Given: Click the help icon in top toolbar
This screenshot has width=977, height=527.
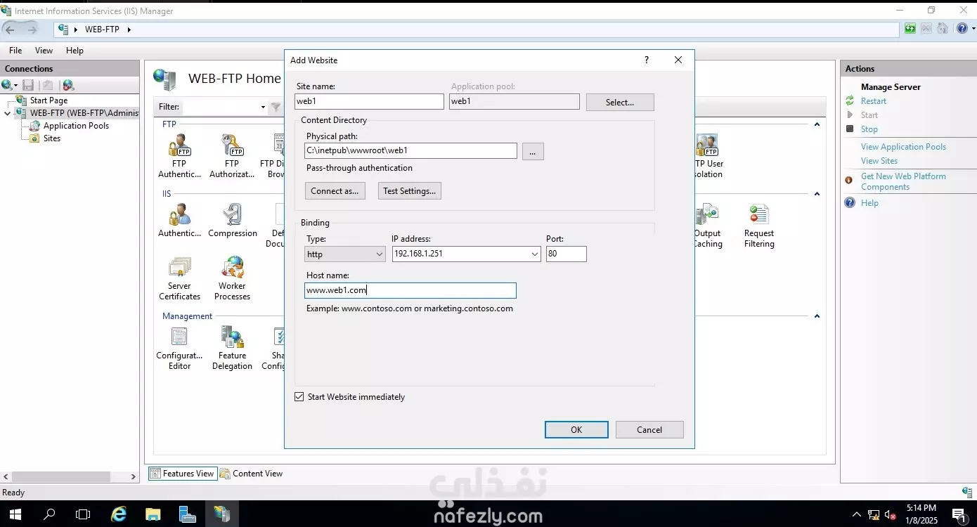Looking at the screenshot, I should click(962, 29).
